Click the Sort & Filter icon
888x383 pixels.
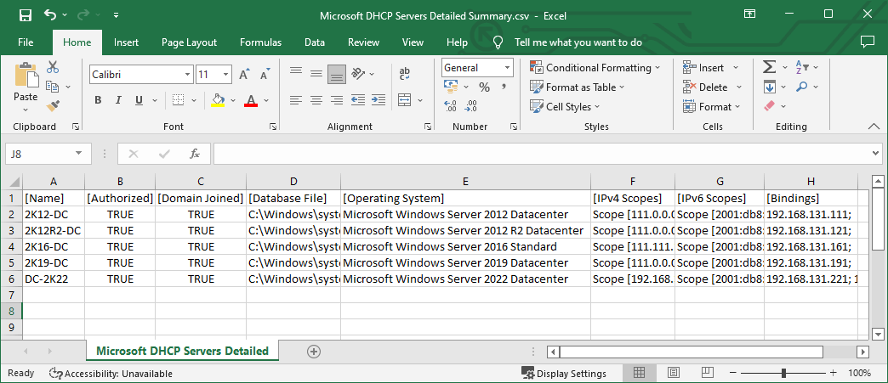pos(802,67)
